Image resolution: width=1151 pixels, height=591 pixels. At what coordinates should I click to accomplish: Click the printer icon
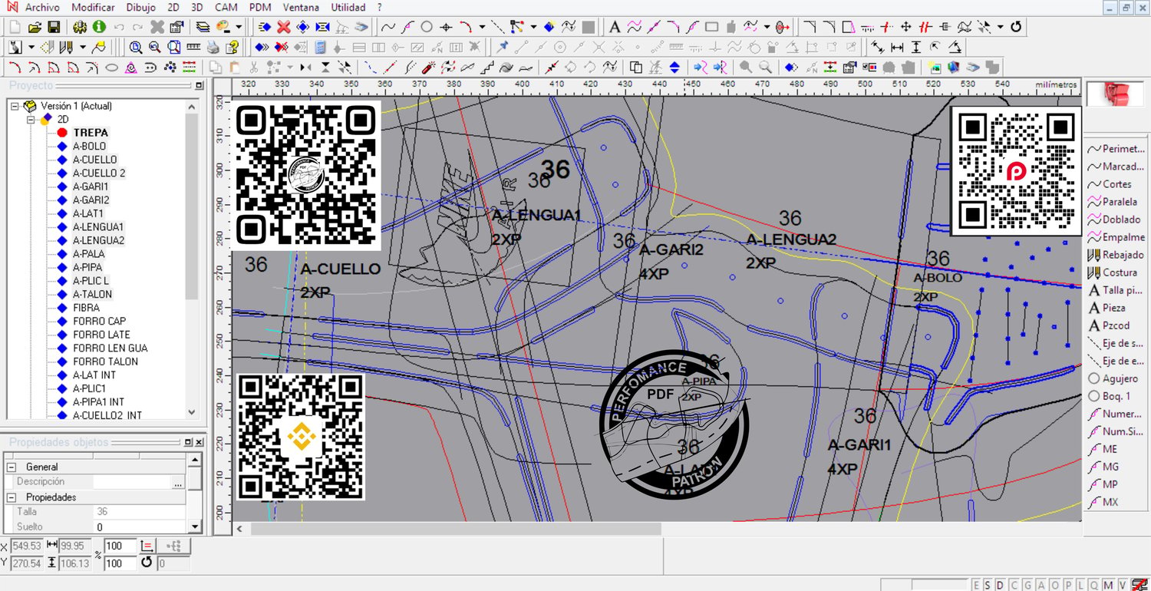point(213,48)
